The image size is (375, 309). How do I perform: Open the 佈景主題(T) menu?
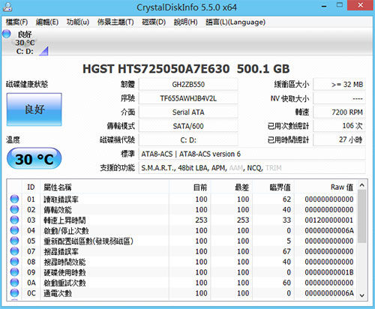[x=115, y=22]
